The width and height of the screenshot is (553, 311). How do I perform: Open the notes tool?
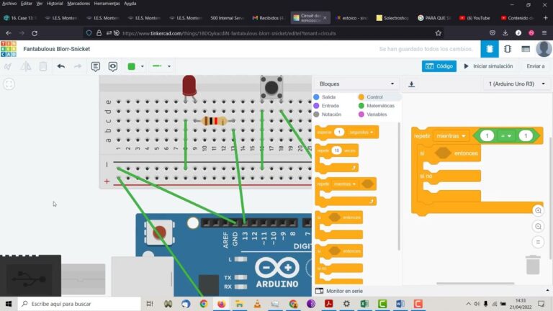point(95,66)
